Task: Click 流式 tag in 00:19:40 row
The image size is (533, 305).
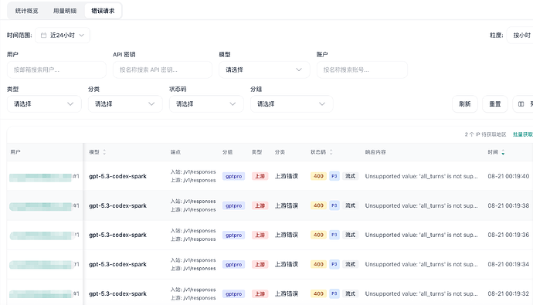Action: (x=350, y=176)
